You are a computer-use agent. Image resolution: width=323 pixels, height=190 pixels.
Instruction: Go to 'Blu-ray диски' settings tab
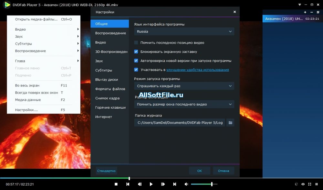coord(109,80)
